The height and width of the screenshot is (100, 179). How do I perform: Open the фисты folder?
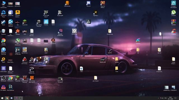tap(159, 51)
